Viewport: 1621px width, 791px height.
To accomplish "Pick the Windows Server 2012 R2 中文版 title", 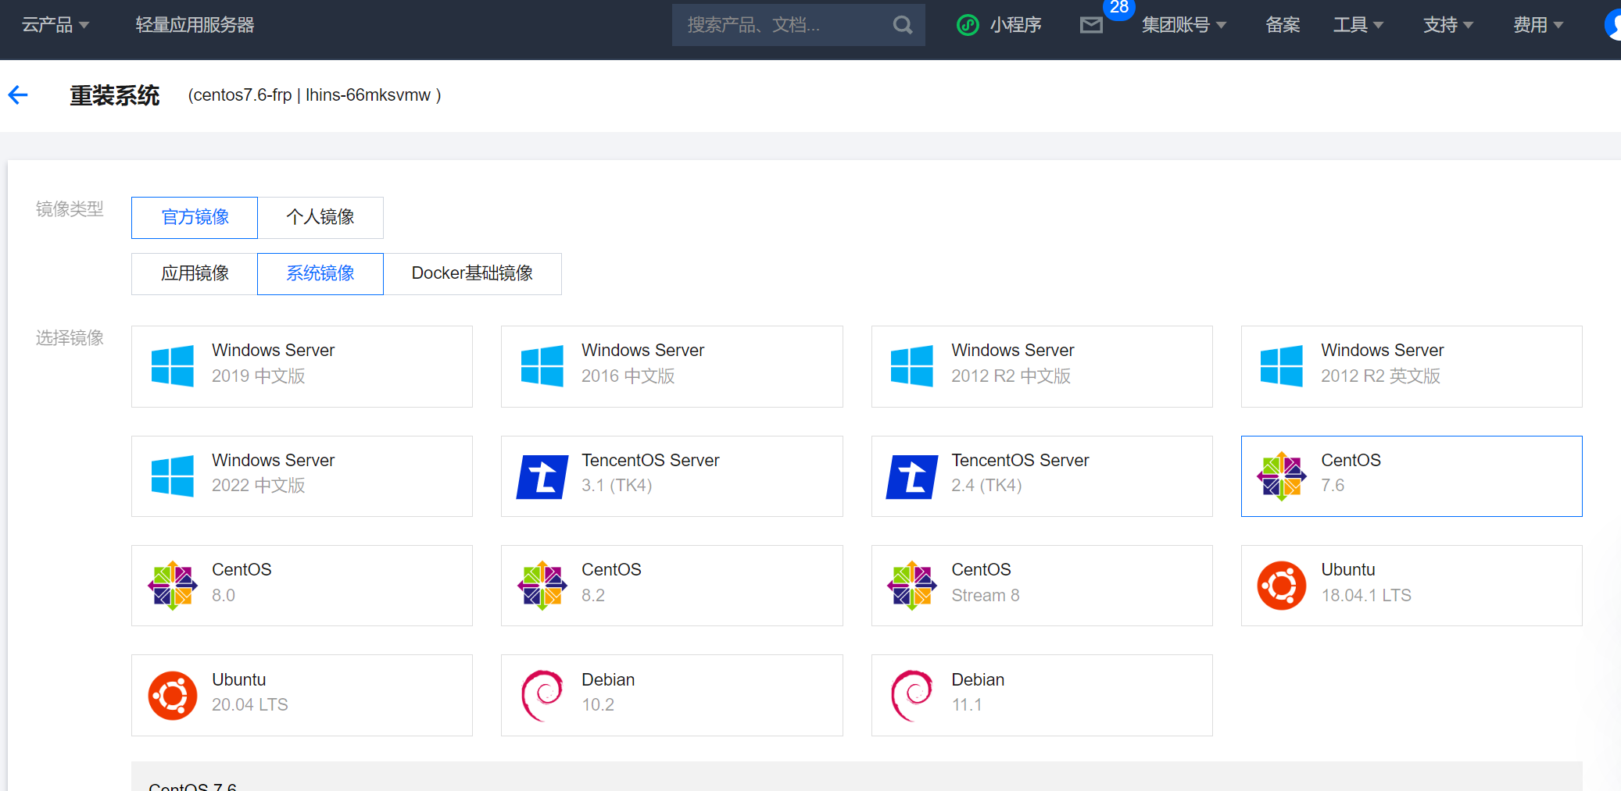I will click(x=1012, y=350).
